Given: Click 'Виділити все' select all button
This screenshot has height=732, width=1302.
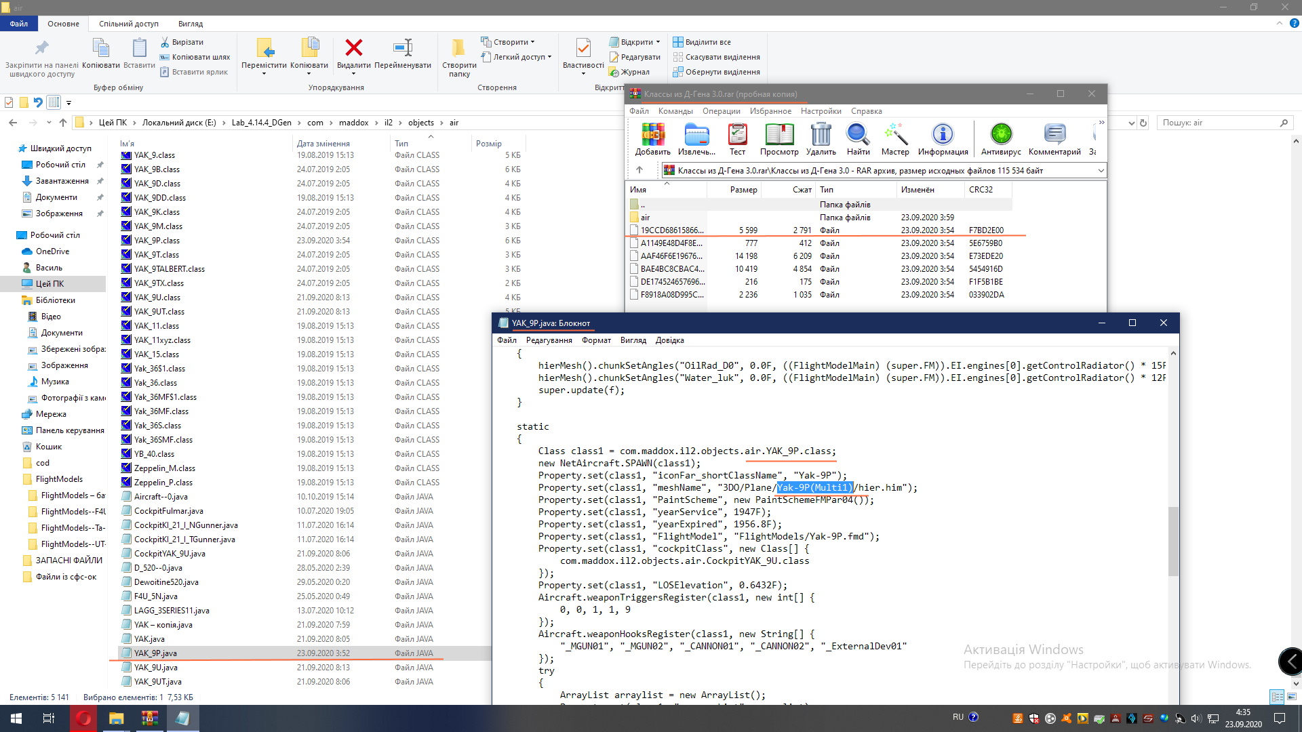Looking at the screenshot, I should click(707, 42).
